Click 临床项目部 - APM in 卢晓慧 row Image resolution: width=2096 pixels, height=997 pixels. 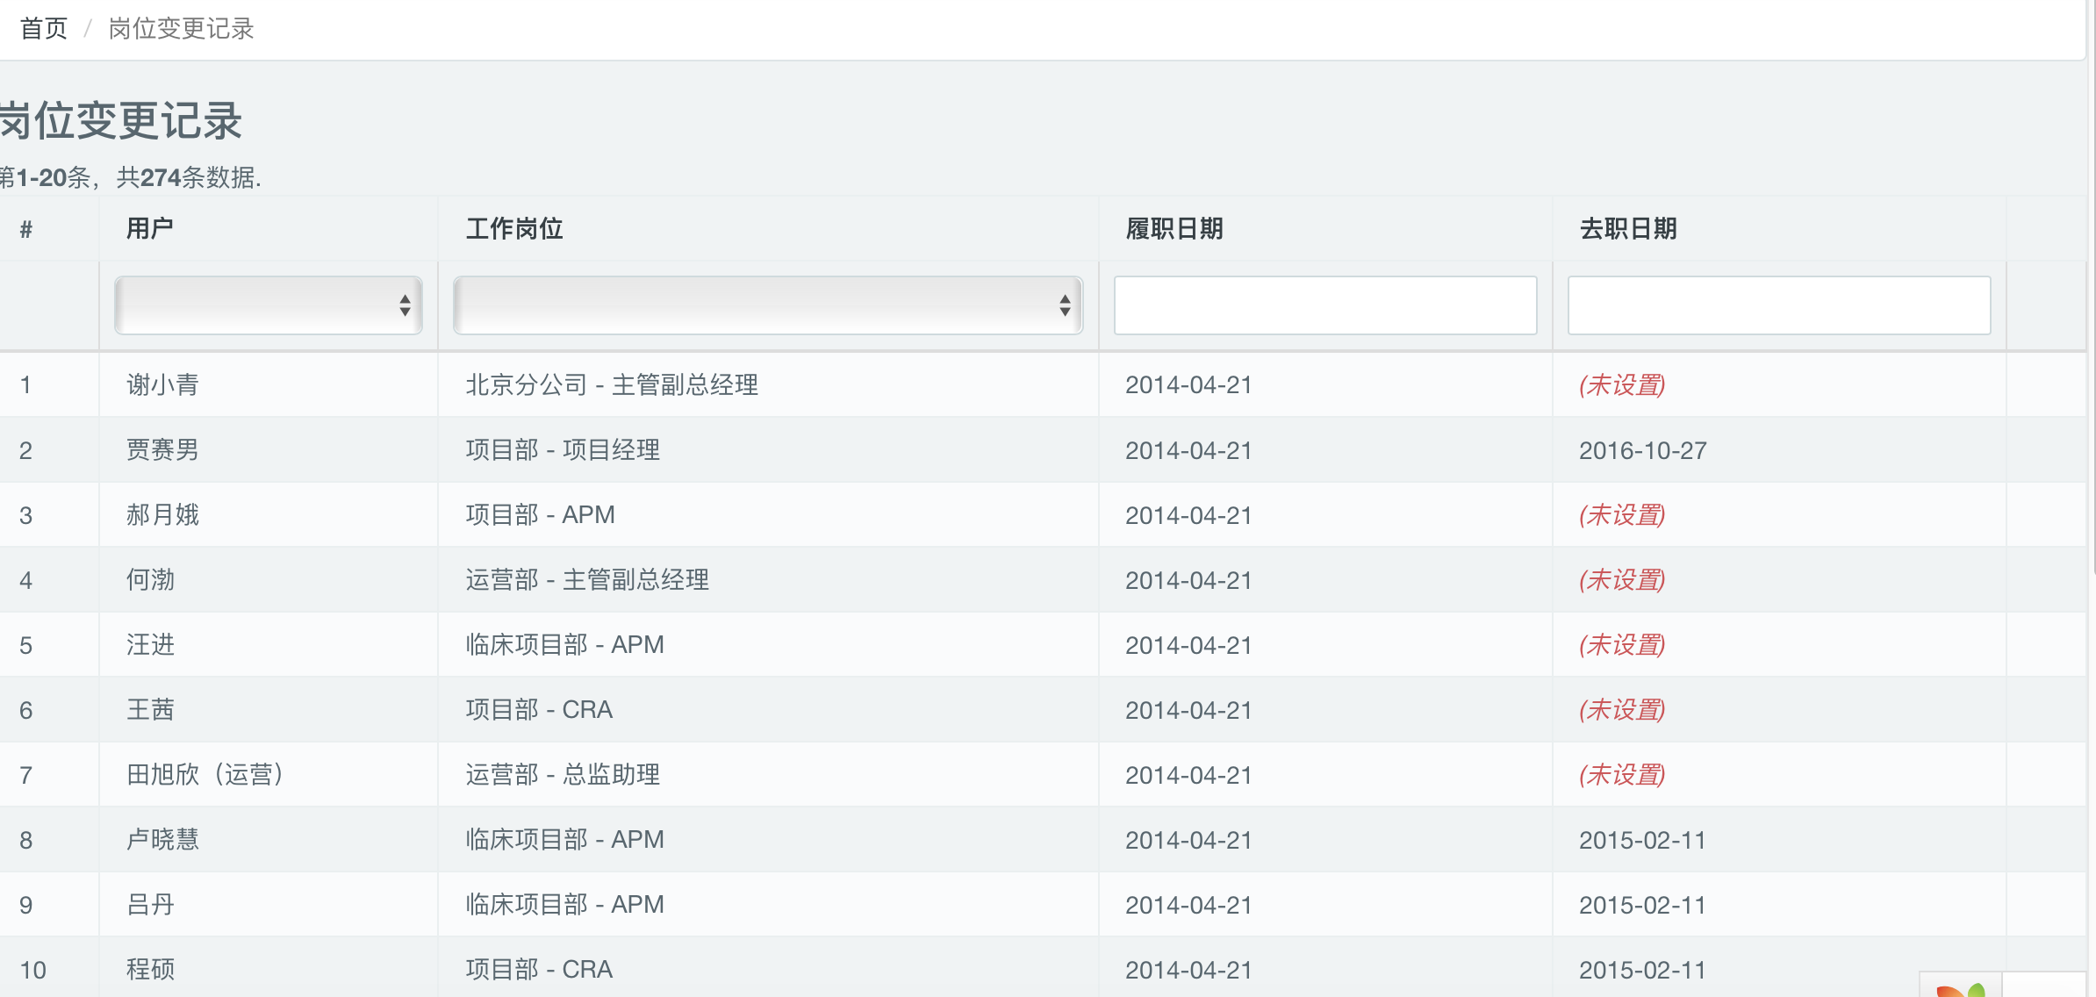[564, 839]
